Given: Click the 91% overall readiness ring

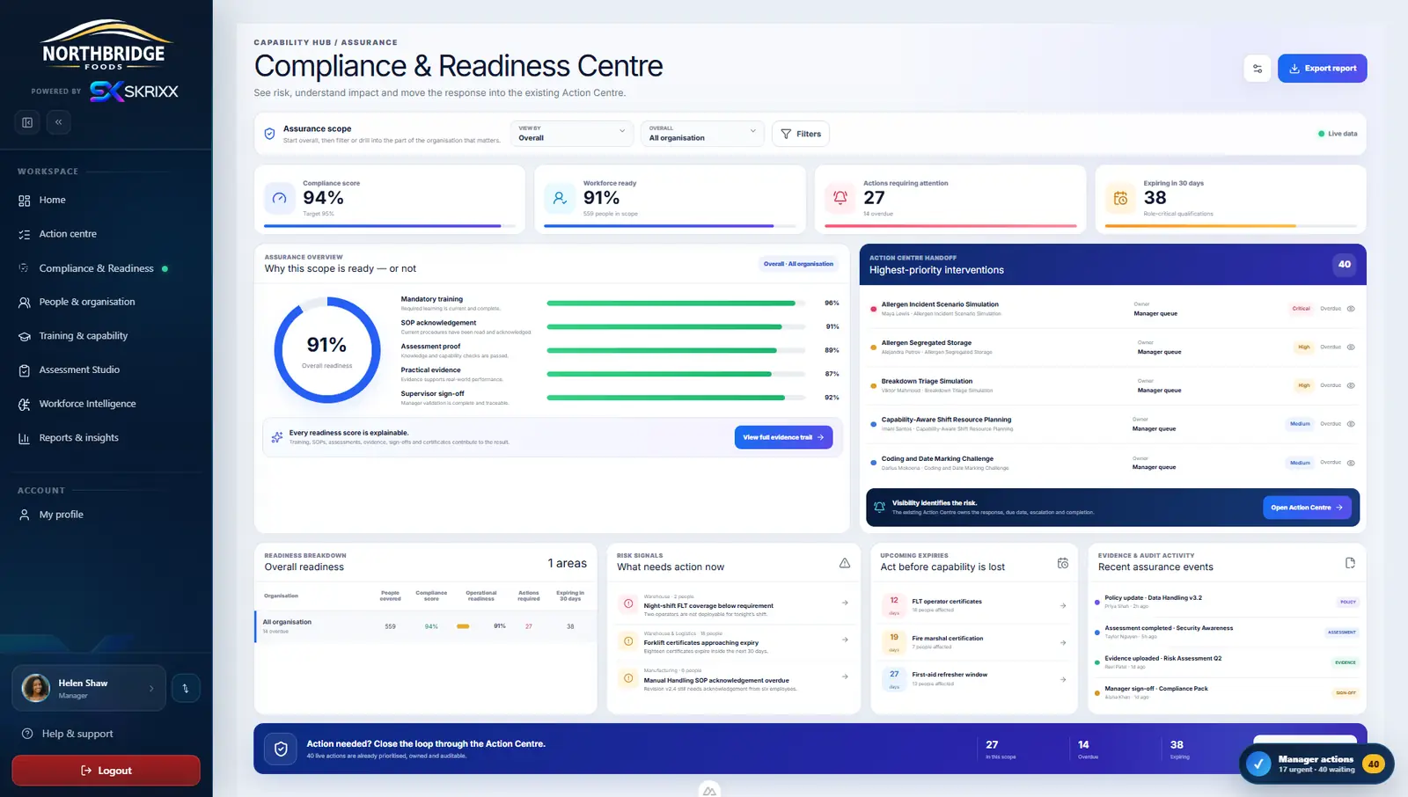Looking at the screenshot, I should (327, 350).
